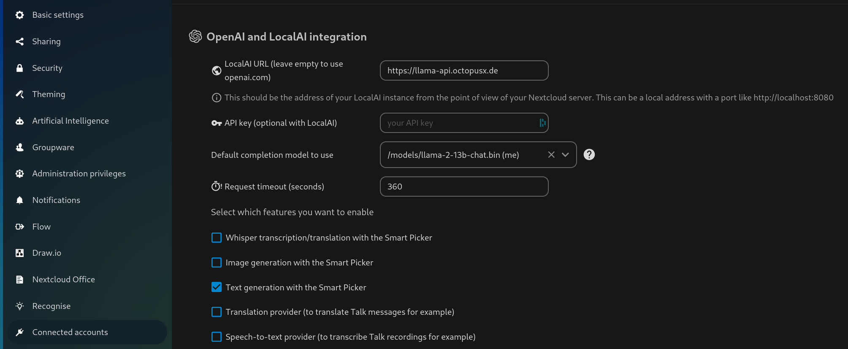This screenshot has width=848, height=349.
Task: Focus the LocalAI URL input field
Action: pyautogui.click(x=464, y=70)
